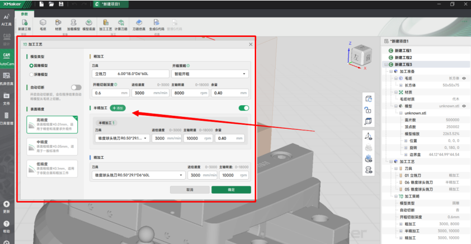Viewport: 471px width, 244px height.
Task: Click the green 确定 confirm button
Action: 230,190
